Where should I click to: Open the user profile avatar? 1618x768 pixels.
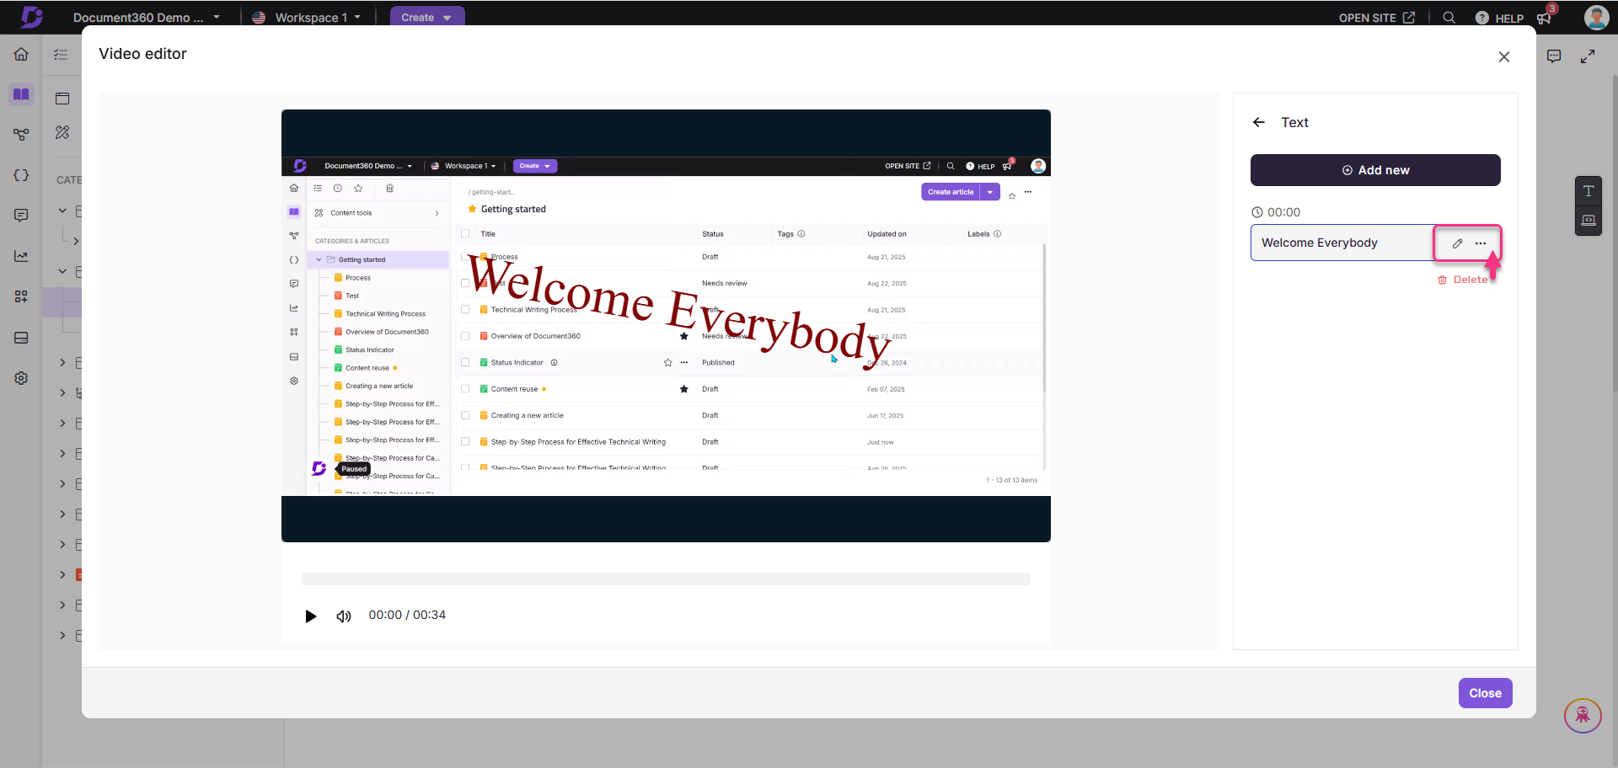1596,17
